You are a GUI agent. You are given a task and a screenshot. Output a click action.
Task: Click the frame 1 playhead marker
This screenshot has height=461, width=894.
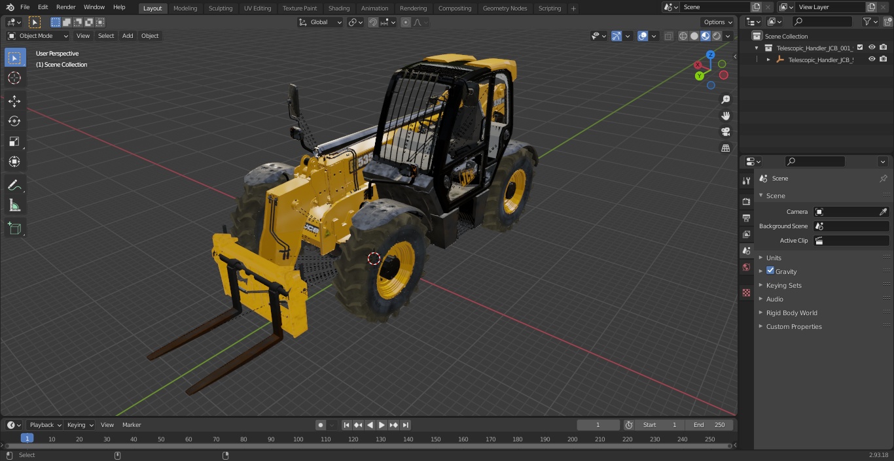pyautogui.click(x=27, y=439)
